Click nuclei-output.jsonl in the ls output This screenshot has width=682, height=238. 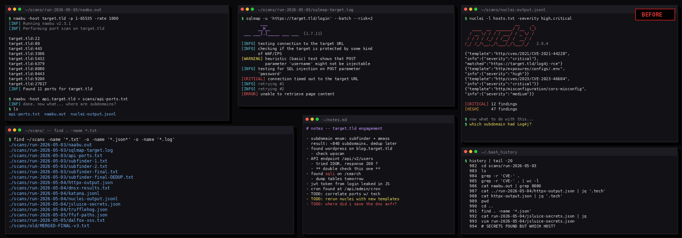93,114
